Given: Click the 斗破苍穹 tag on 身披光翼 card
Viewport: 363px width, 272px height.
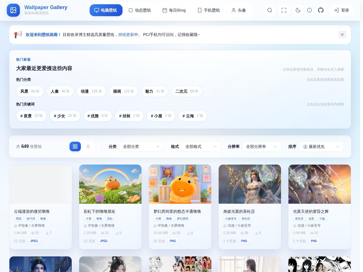Looking at the screenshot, I should coord(231,219).
